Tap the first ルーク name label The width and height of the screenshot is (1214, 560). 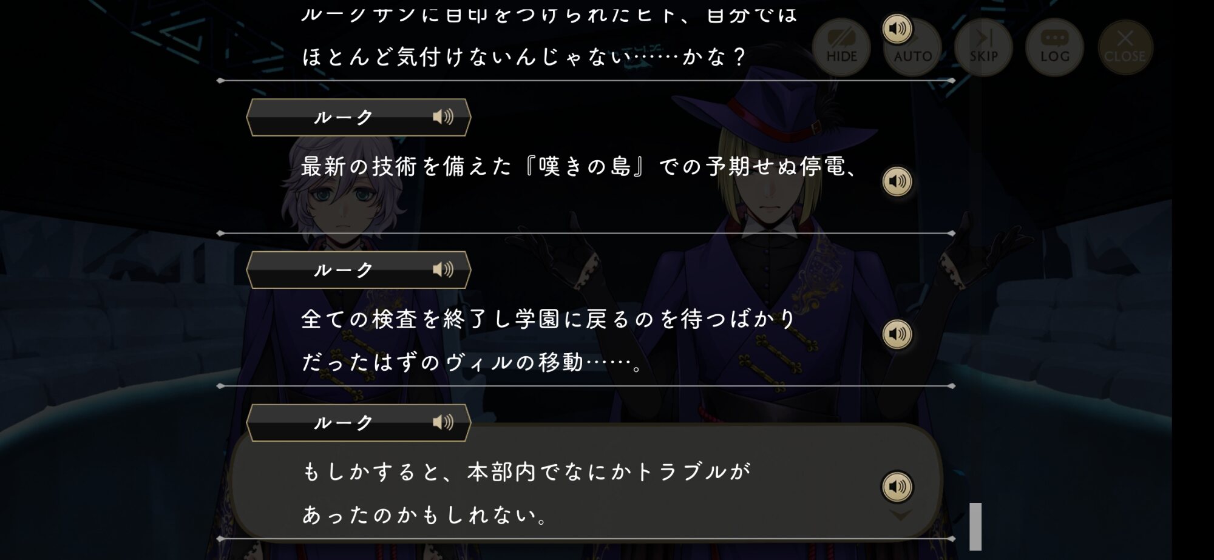click(x=344, y=117)
